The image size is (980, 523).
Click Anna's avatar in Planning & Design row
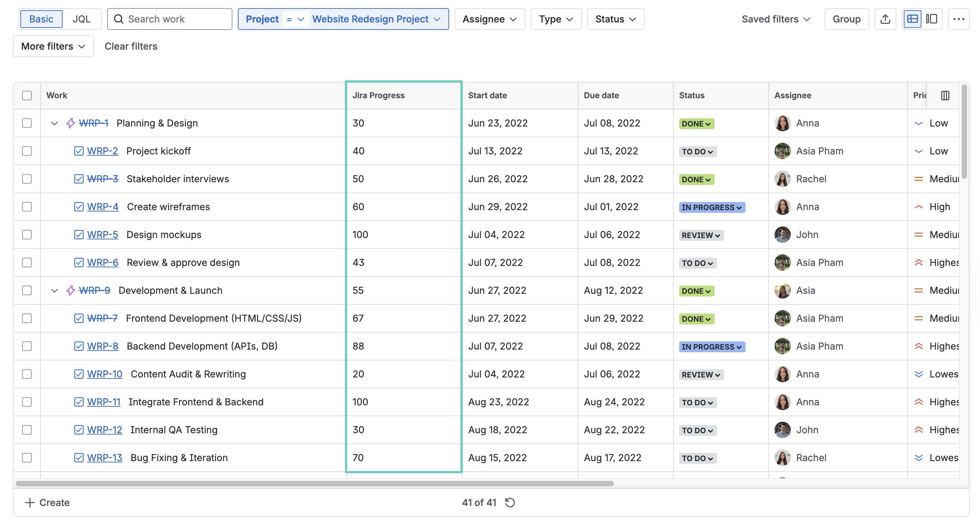[x=782, y=123]
